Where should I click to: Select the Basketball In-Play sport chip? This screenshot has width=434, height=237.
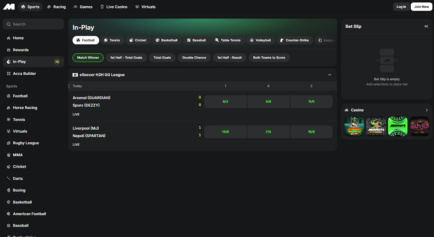166,40
